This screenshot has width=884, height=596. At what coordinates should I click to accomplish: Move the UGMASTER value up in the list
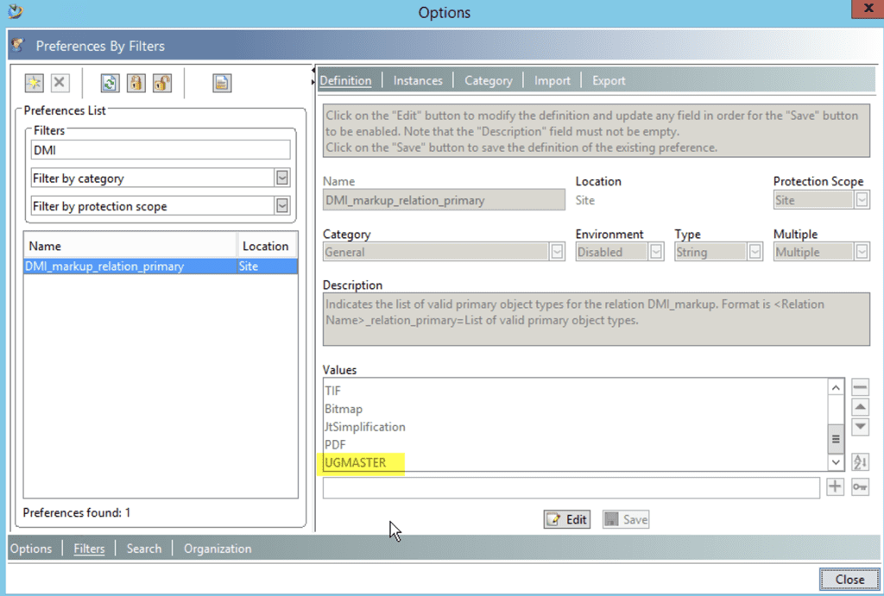(x=860, y=406)
